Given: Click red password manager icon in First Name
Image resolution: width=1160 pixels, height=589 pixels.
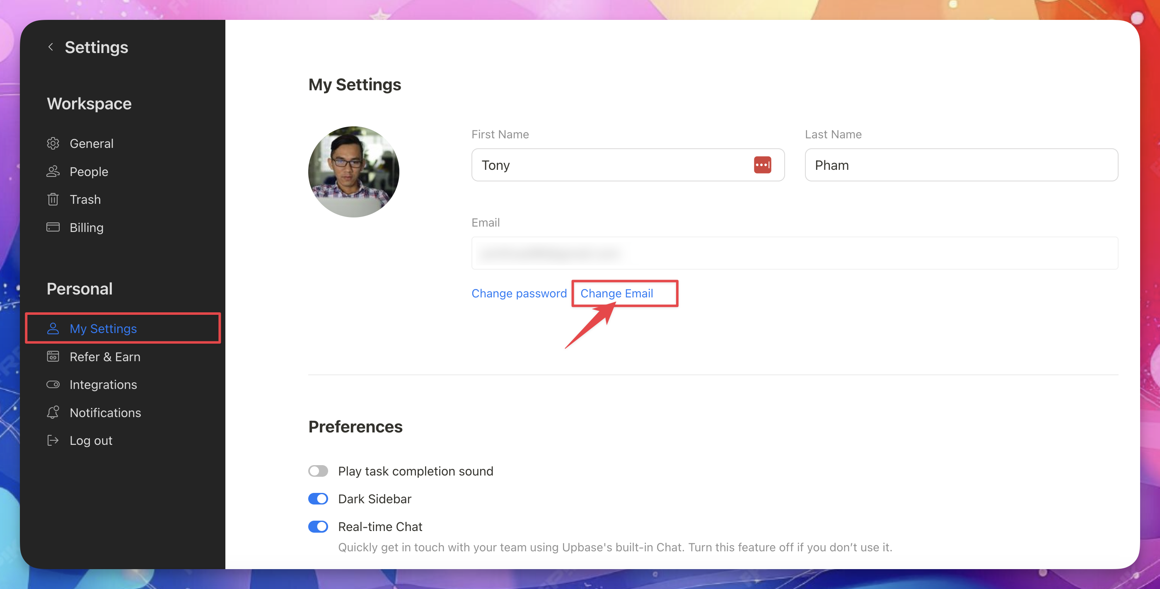Looking at the screenshot, I should pos(762,165).
